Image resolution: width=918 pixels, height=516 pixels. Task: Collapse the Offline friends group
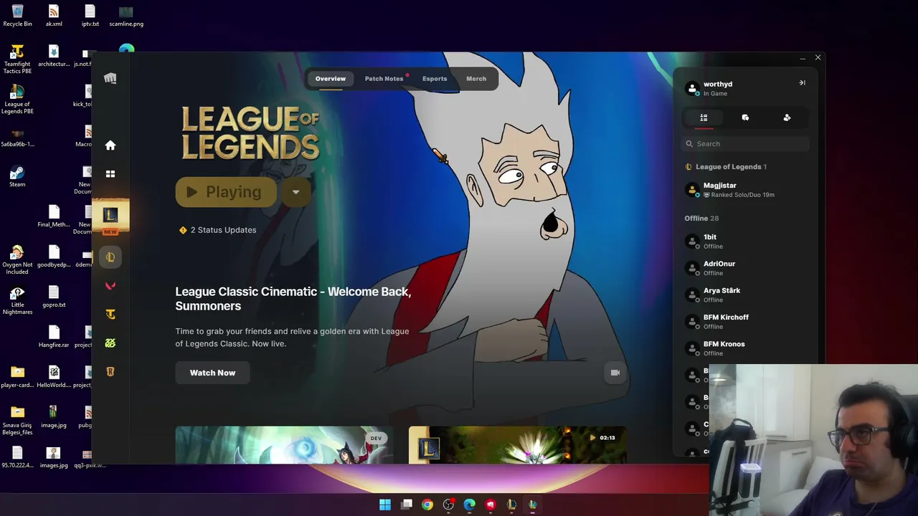[x=701, y=219]
